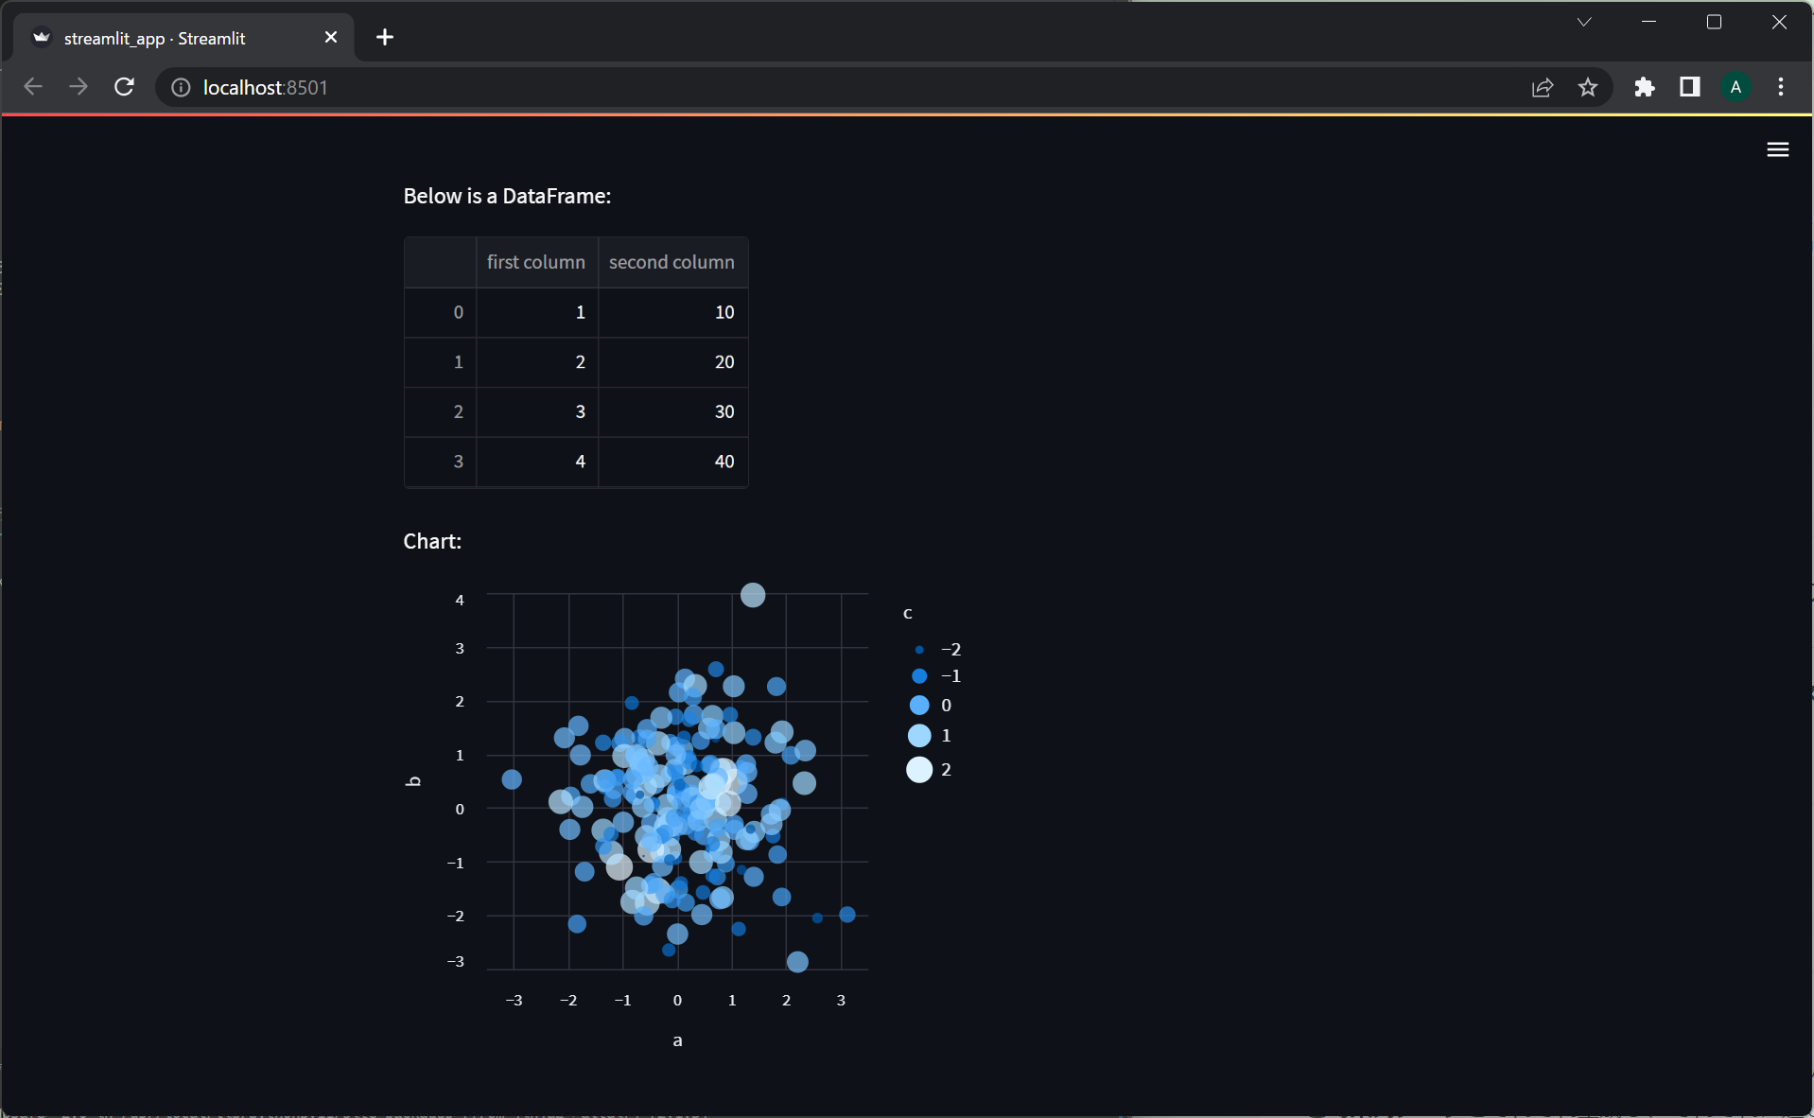This screenshot has height=1118, width=1814.
Task: Close the streamlit_app tab
Action: (331, 37)
